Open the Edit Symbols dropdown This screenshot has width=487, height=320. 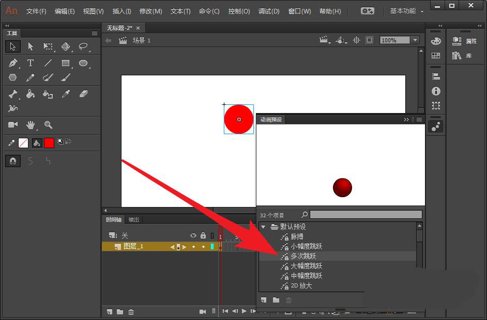(x=341, y=40)
